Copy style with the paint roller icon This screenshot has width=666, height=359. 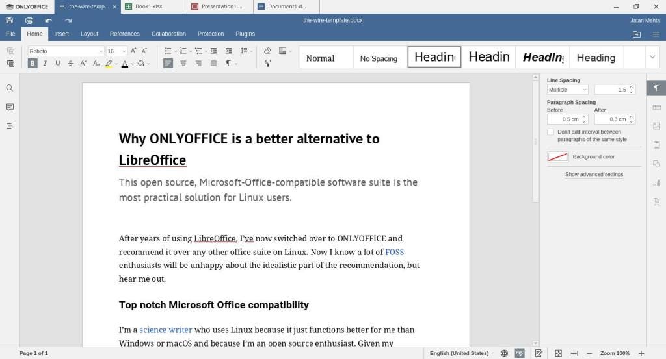267,64
